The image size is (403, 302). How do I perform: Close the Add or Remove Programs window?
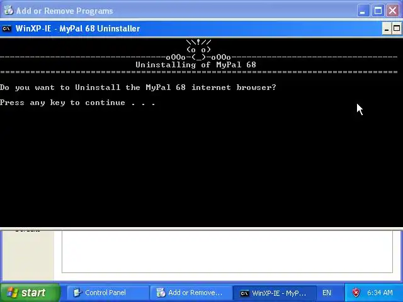392,11
